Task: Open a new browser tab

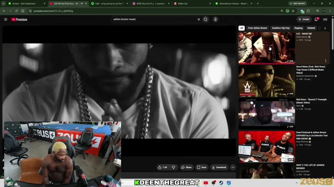Action: 258,4
